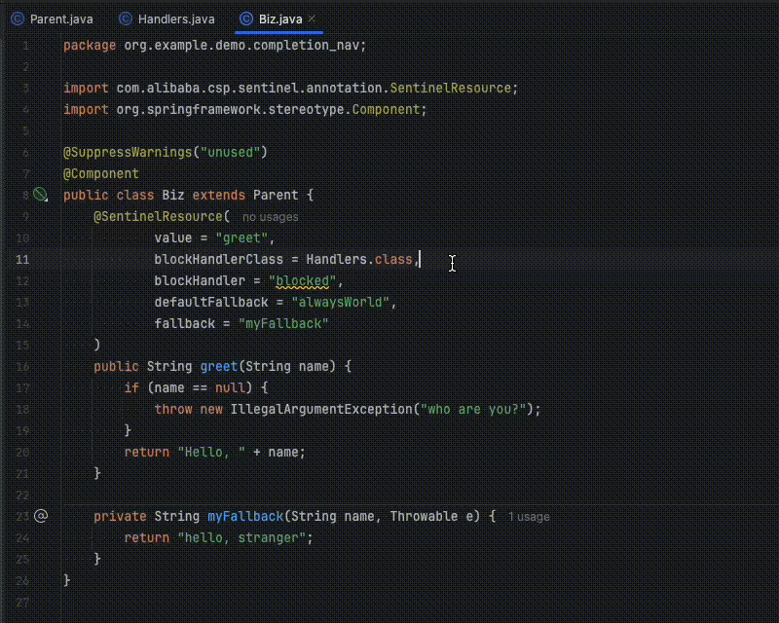This screenshot has width=779, height=623.
Task: Click IllegalArgumentException in the throw statement
Action: click(321, 409)
